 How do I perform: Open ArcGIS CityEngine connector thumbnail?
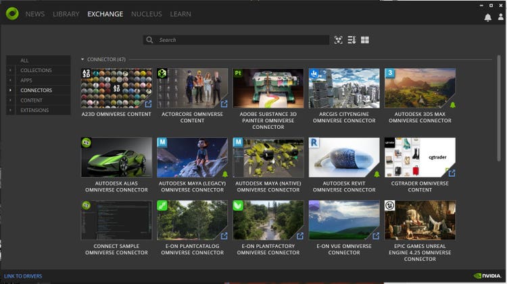click(344, 88)
